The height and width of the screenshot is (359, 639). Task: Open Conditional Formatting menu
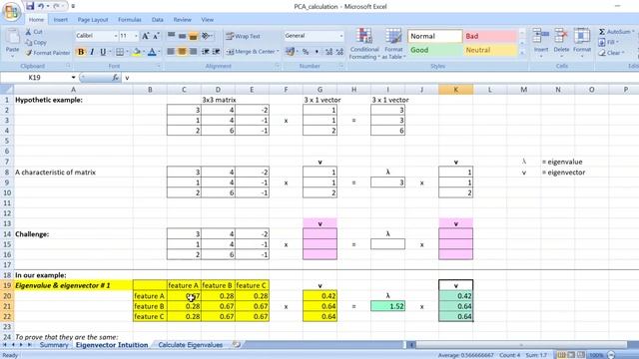click(363, 44)
